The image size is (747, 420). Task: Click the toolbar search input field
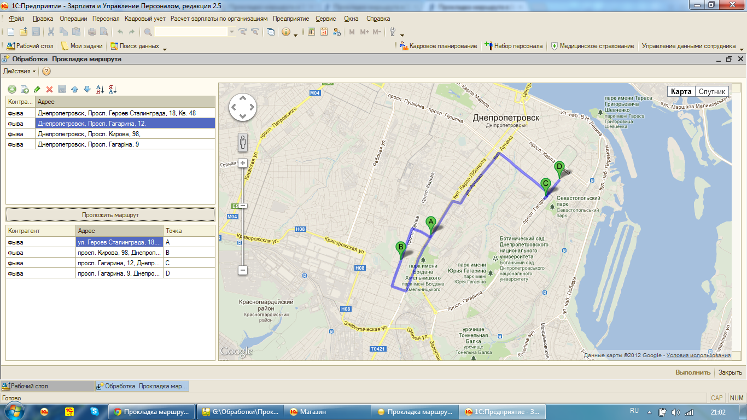191,32
